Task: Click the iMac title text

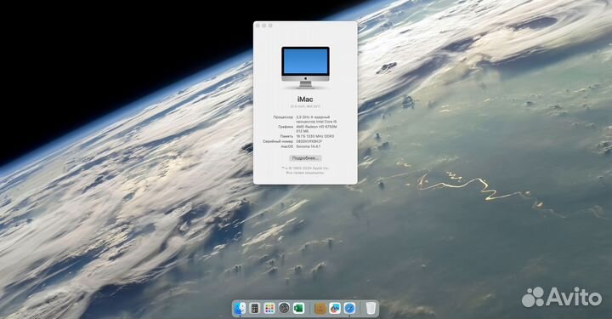Action: (305, 100)
